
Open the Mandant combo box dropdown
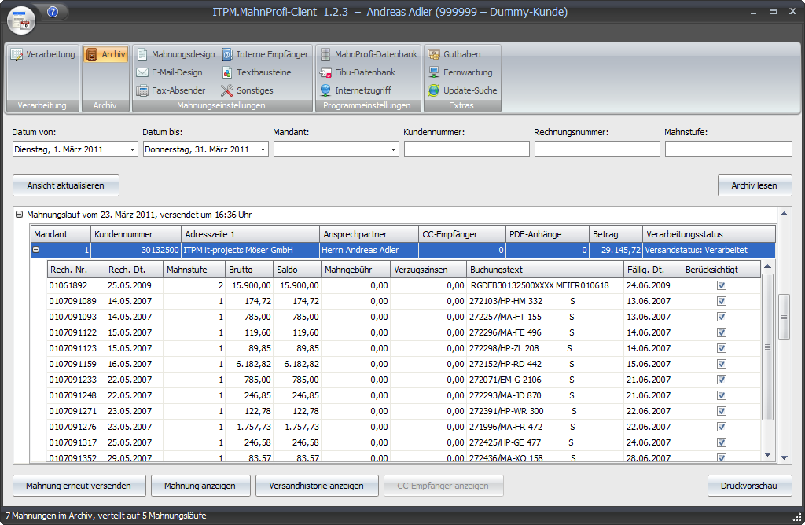point(393,150)
